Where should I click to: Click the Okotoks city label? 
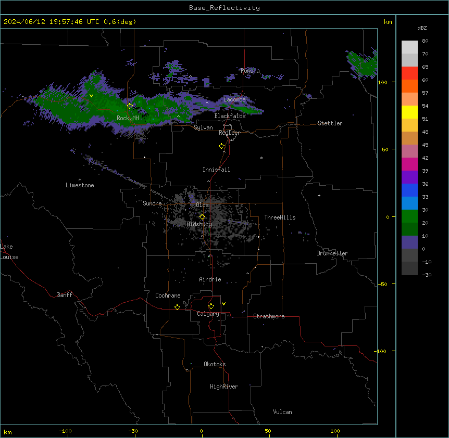click(215, 364)
